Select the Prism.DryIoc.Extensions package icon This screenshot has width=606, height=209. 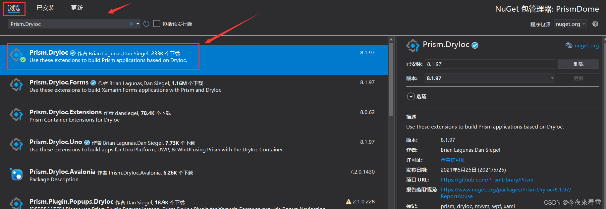[x=16, y=115]
